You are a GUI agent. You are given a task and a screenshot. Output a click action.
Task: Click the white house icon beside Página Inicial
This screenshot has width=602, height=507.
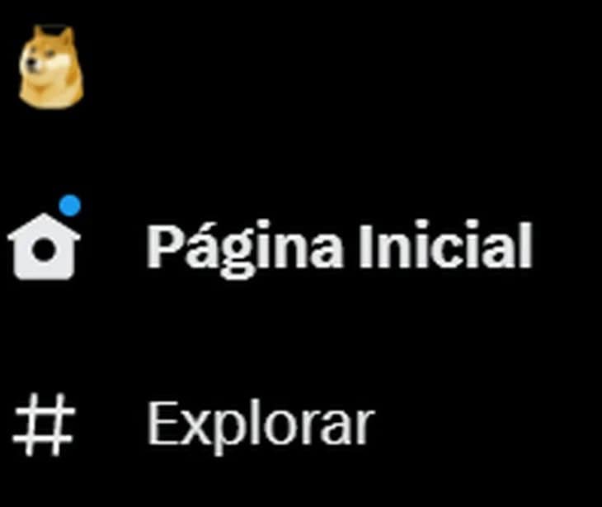coord(44,246)
